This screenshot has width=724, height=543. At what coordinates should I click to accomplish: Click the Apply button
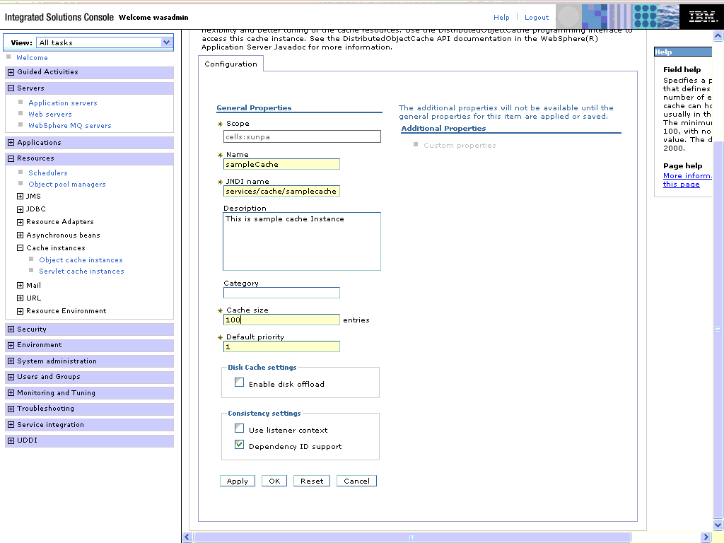(238, 481)
